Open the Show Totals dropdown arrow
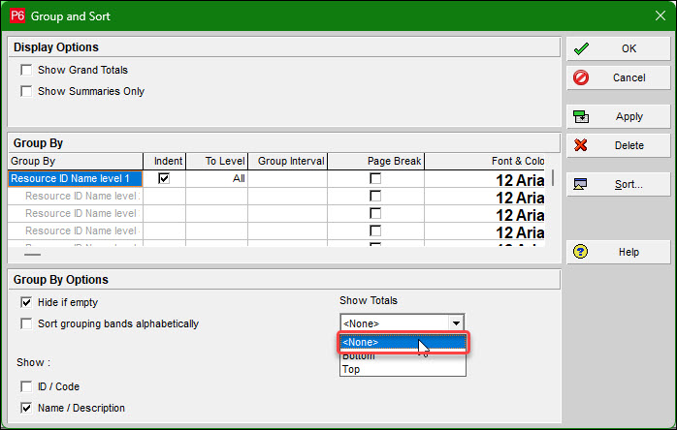This screenshot has height=430, width=677. 456,323
